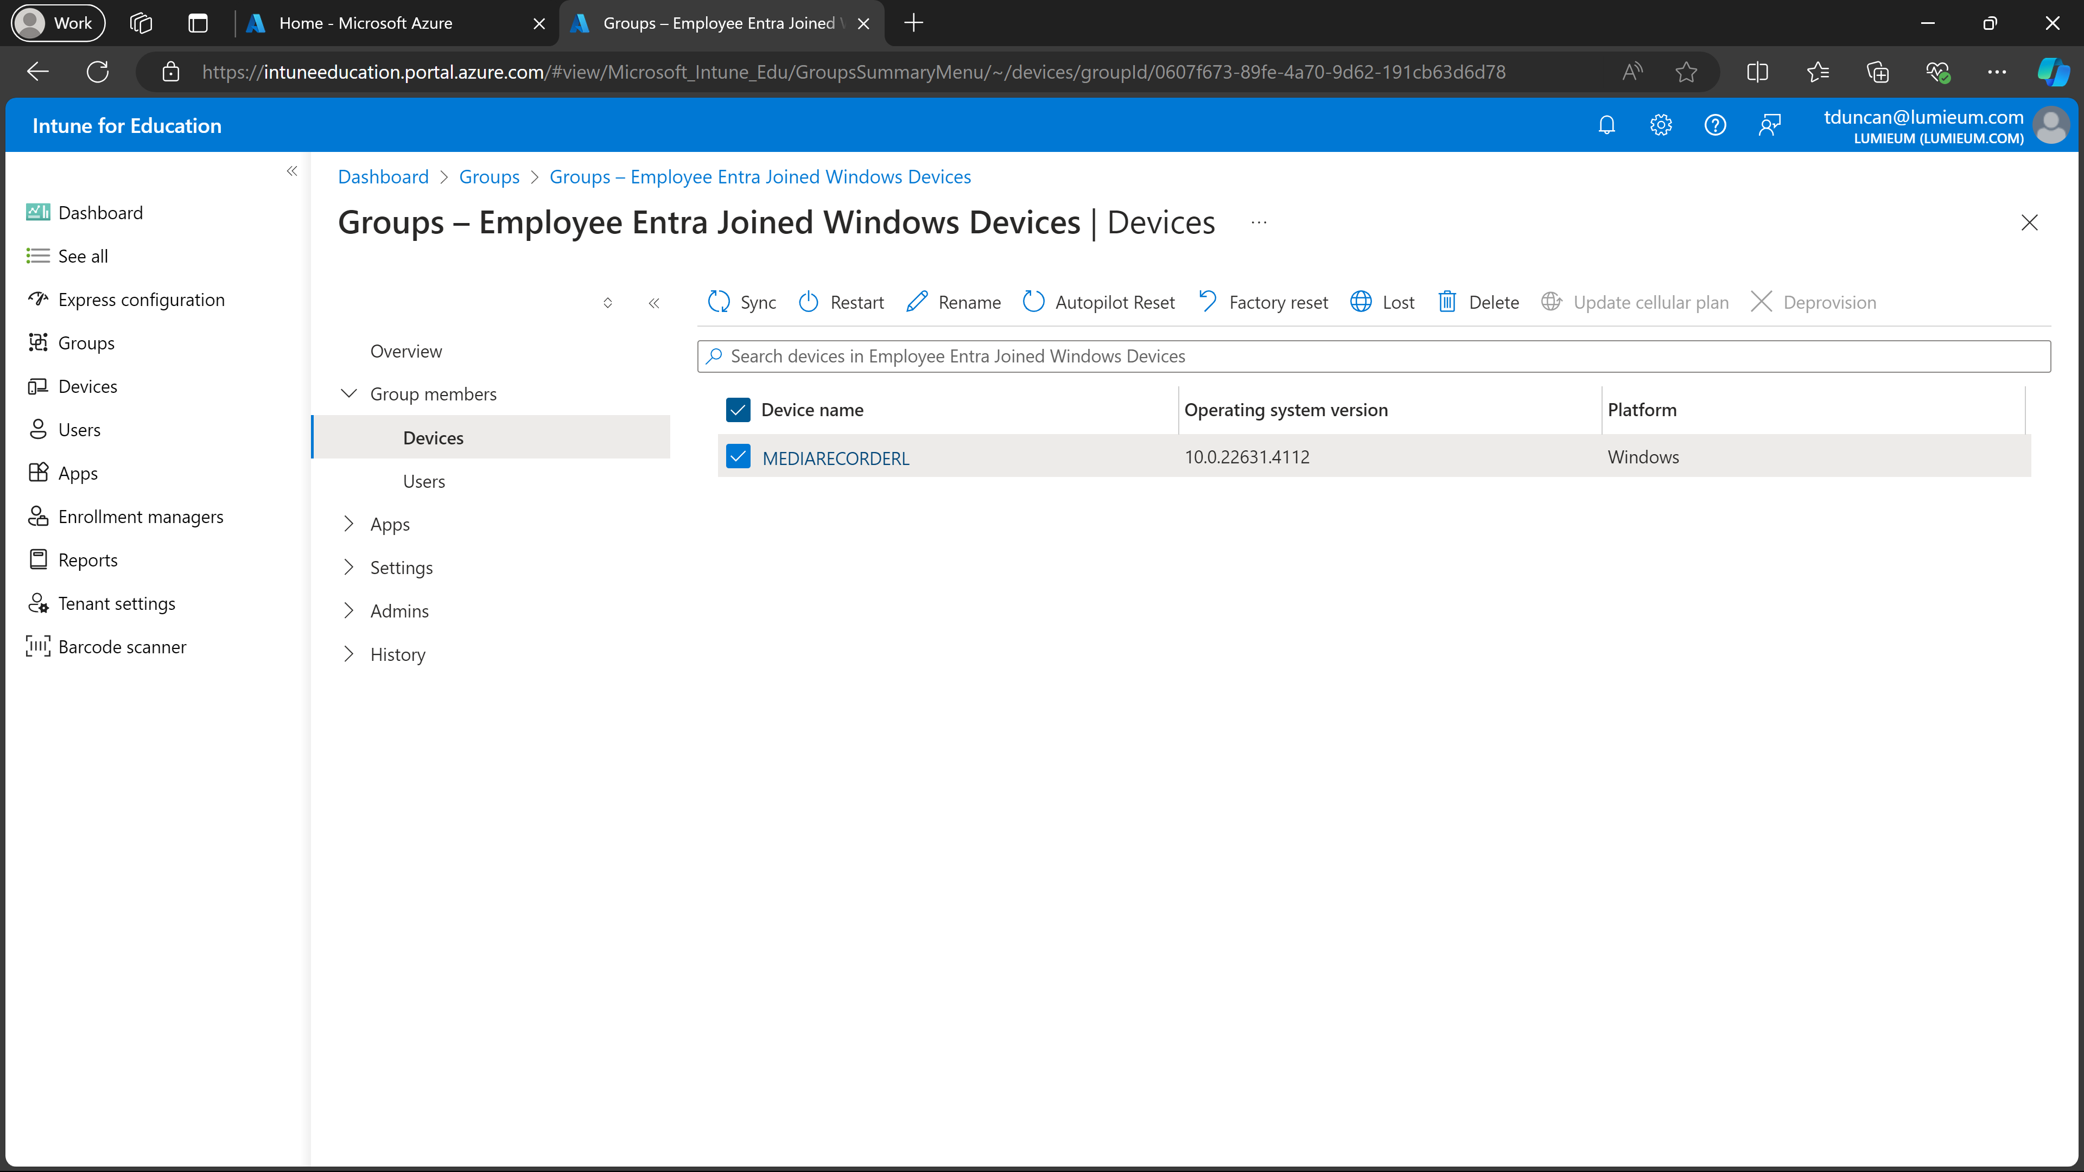Image resolution: width=2084 pixels, height=1172 pixels.
Task: Click OS version 10.0.22631.4112 cell
Action: [x=1247, y=457]
